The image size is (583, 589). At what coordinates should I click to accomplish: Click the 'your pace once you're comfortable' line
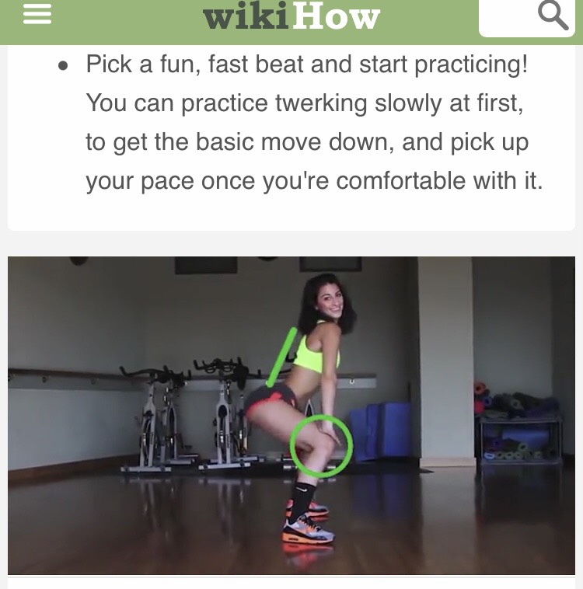pyautogui.click(x=314, y=181)
